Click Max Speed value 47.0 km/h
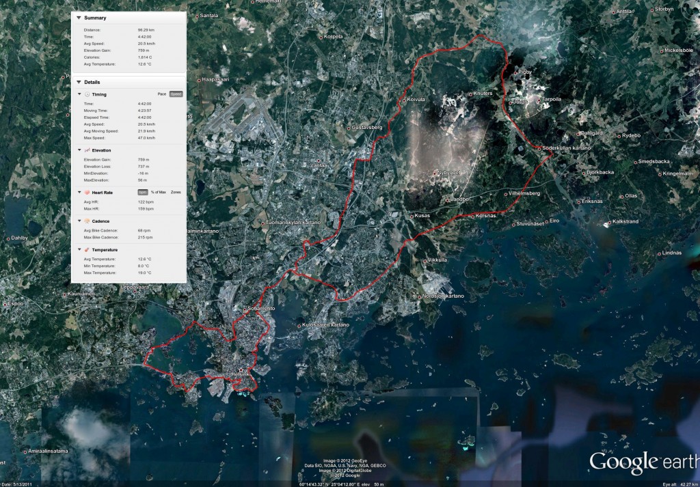Image resolution: width=700 pixels, height=487 pixels. click(x=146, y=138)
